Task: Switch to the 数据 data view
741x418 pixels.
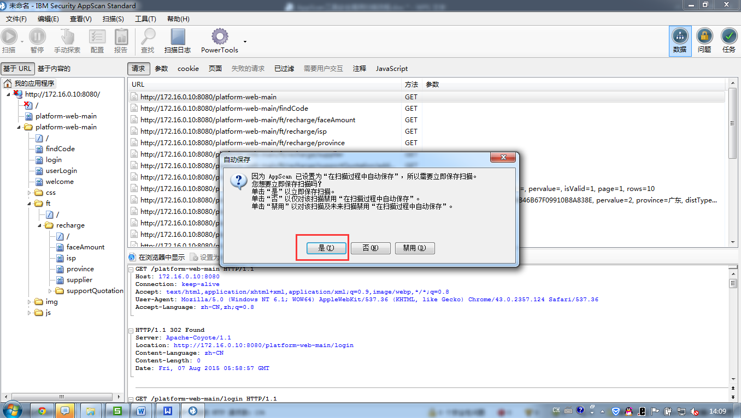Action: [680, 41]
